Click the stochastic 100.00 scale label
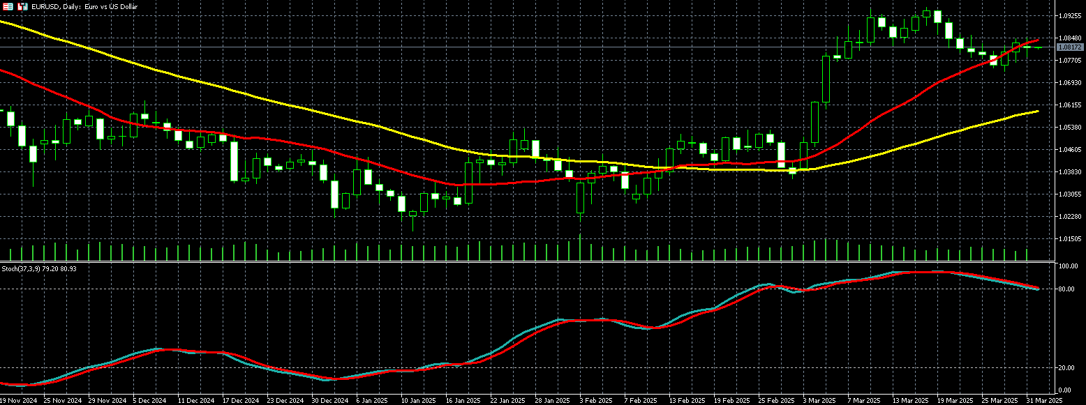Image resolution: width=1086 pixels, height=405 pixels. tap(1068, 266)
